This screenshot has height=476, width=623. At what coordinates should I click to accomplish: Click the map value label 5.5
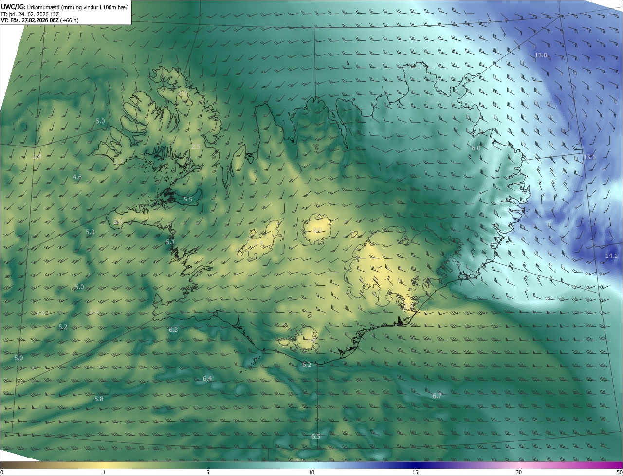pyautogui.click(x=188, y=200)
